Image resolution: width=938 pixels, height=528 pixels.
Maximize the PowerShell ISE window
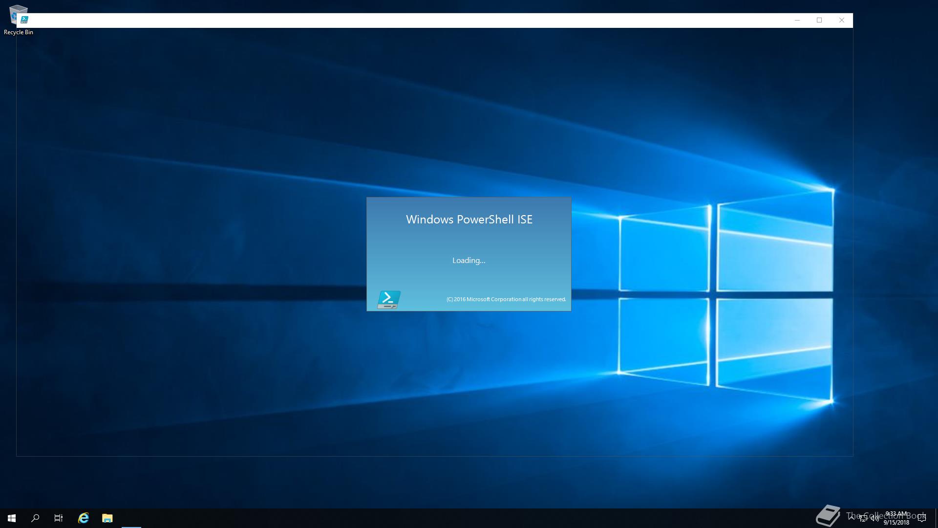pos(819,20)
